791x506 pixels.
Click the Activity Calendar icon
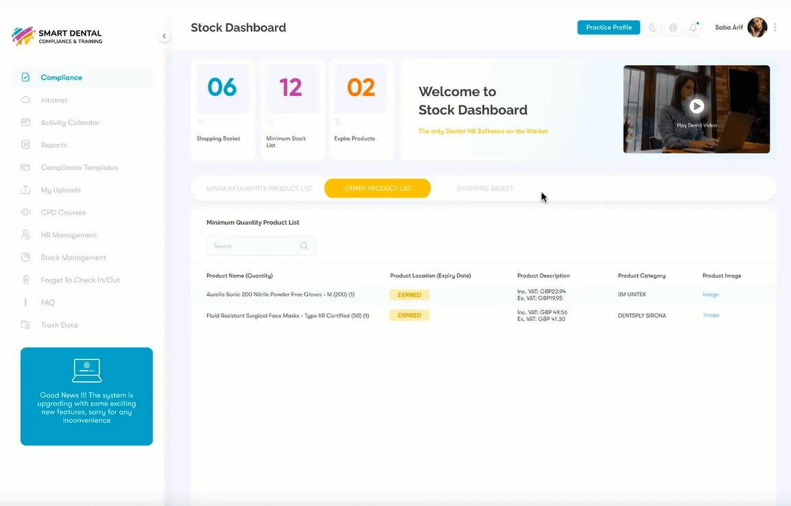click(26, 123)
